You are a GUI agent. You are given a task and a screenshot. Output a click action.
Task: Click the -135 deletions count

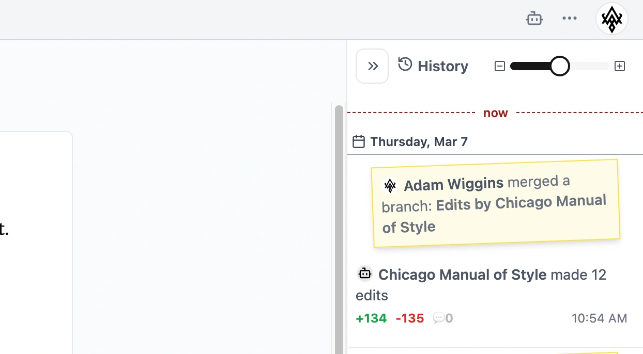pos(409,318)
